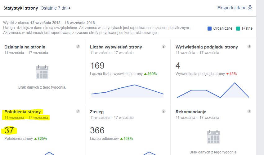Click the green 260% change indicator
Viewport: 264px width, 155px height.
tap(150, 74)
